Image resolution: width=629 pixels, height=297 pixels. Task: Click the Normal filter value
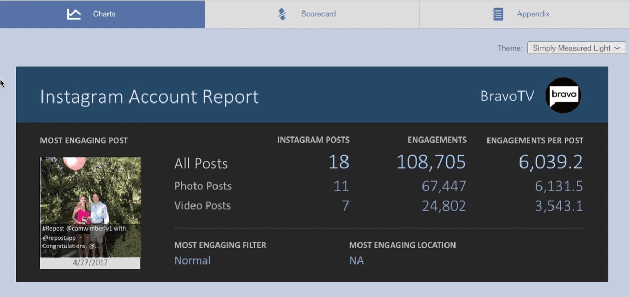[x=192, y=260]
